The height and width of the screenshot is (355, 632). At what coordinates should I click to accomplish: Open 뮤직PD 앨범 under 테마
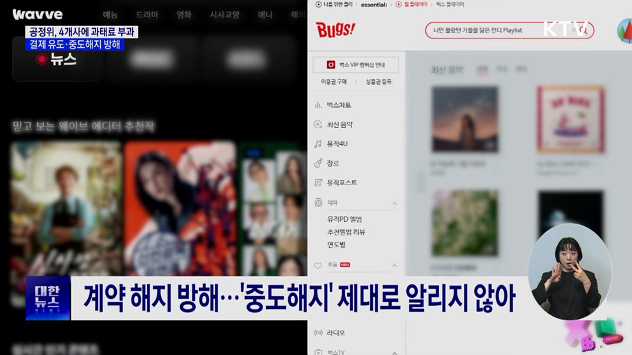click(346, 219)
